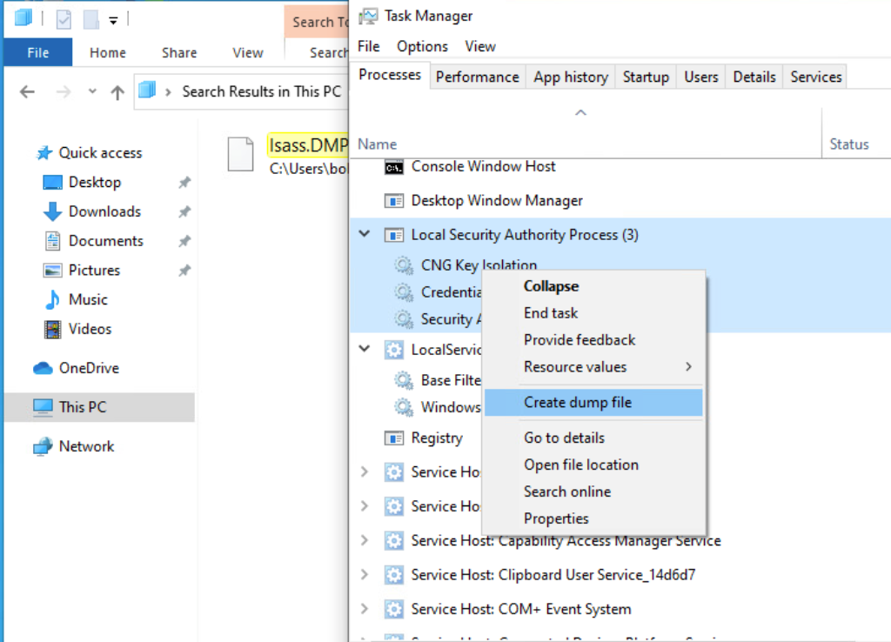Image resolution: width=891 pixels, height=642 pixels.
Task: Unpin Desktop from Quick access
Action: [x=184, y=182]
